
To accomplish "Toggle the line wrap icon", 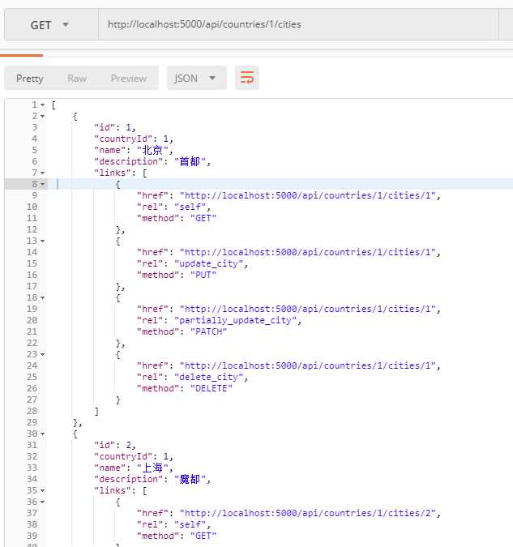I will pyautogui.click(x=247, y=78).
